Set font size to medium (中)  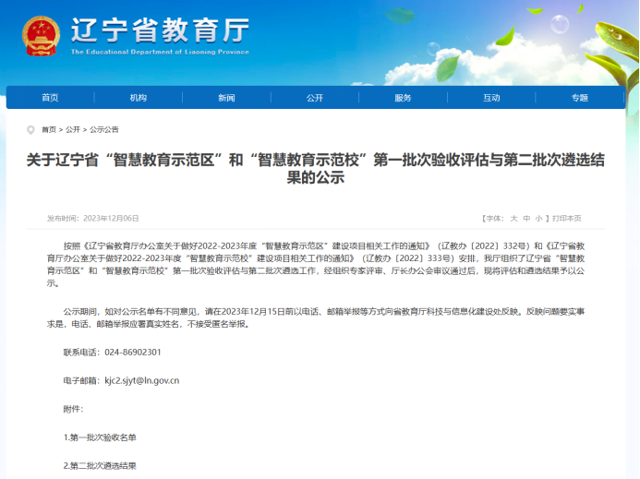click(526, 219)
